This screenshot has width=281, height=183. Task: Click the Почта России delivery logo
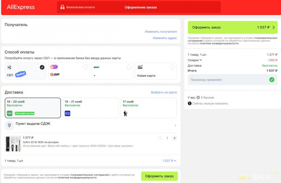(x=67, y=113)
